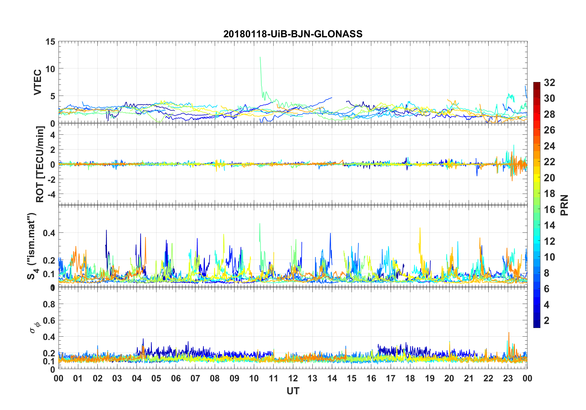Click the x-axis hour label 19
Screen dimensions: 586x410
[430, 378]
